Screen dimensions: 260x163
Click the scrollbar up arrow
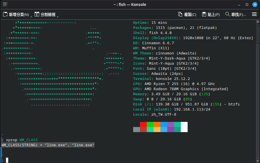(258, 22)
